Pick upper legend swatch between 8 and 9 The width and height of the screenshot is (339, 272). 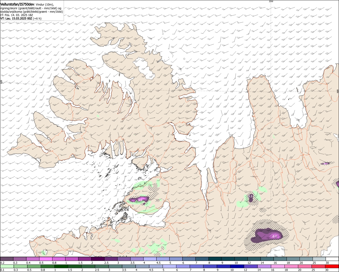(215, 259)
